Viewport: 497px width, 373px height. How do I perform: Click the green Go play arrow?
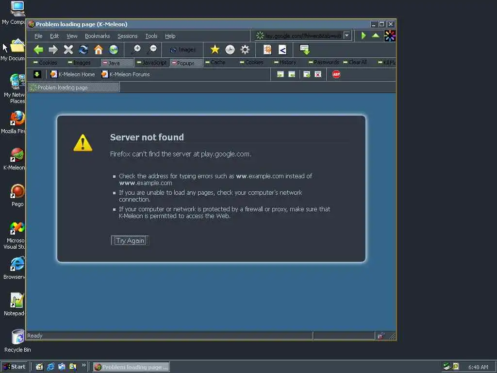364,35
